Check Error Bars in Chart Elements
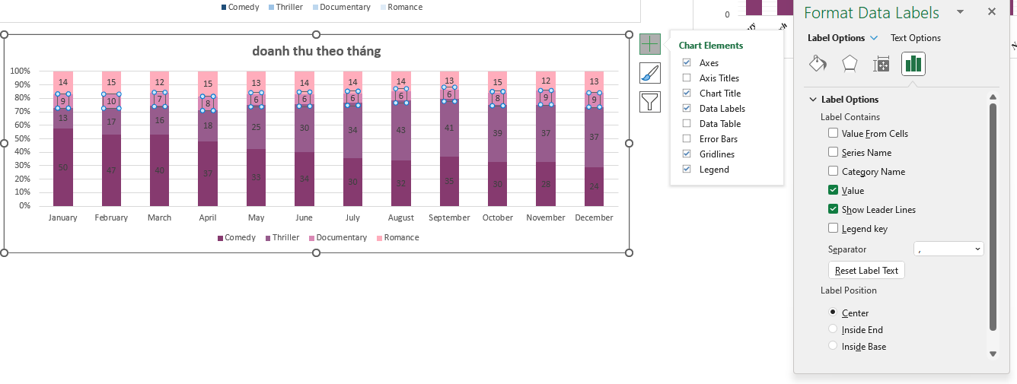 click(687, 139)
